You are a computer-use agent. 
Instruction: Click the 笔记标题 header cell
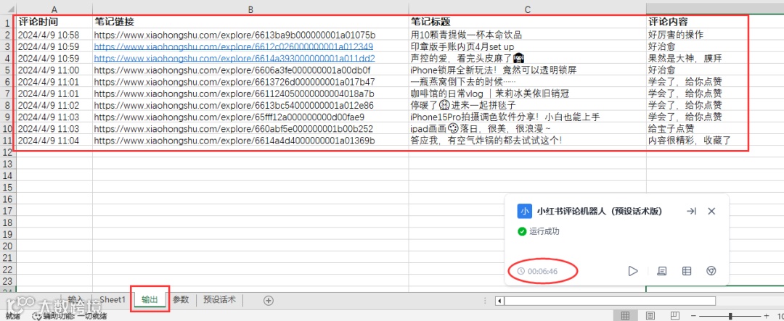pyautogui.click(x=528, y=22)
